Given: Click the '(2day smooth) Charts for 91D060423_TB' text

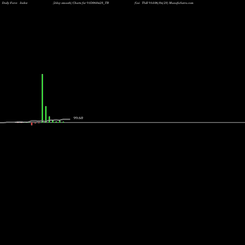Looking at the screenshot, I should coord(81,3).
